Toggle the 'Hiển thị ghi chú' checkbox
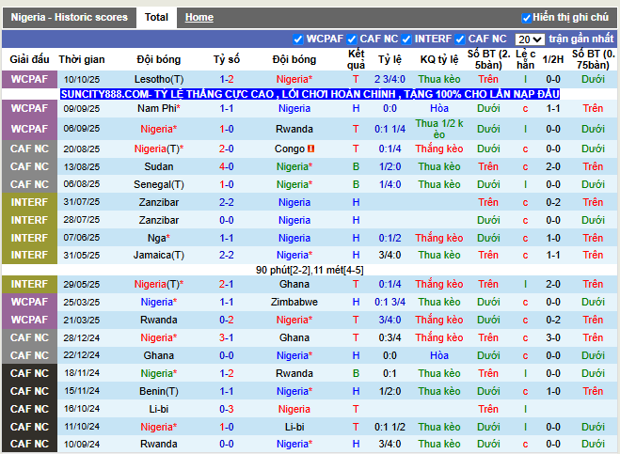620x454 pixels. point(527,18)
